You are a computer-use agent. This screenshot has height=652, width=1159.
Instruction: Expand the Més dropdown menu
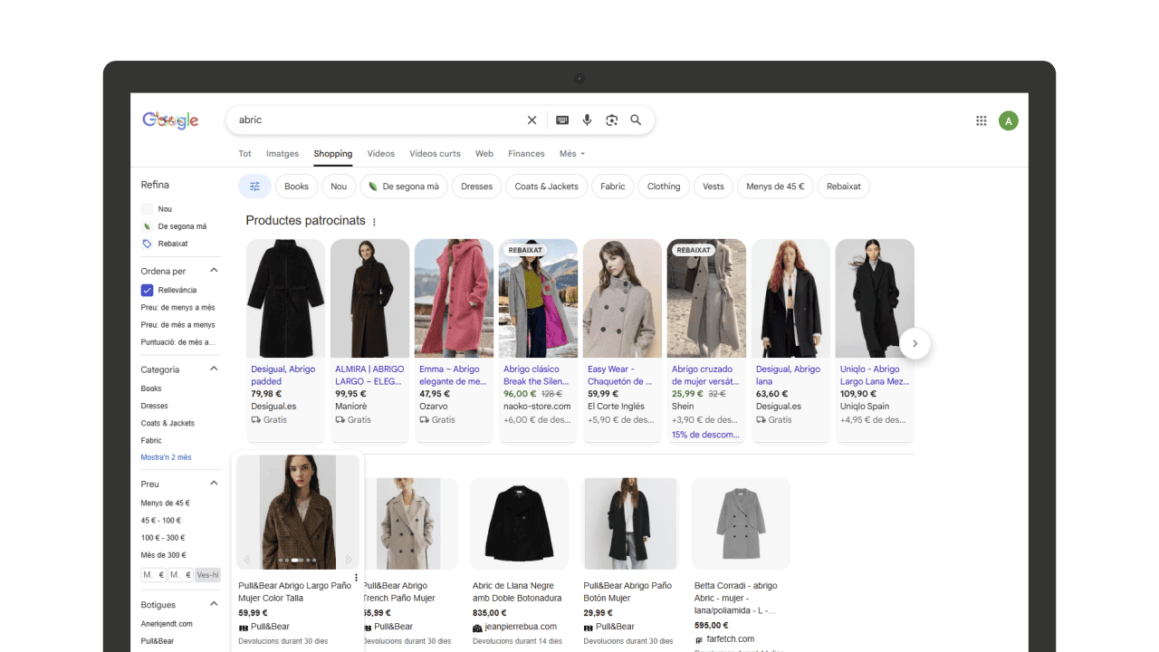click(572, 154)
